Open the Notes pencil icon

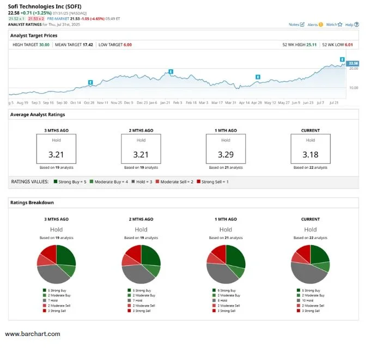click(302, 25)
